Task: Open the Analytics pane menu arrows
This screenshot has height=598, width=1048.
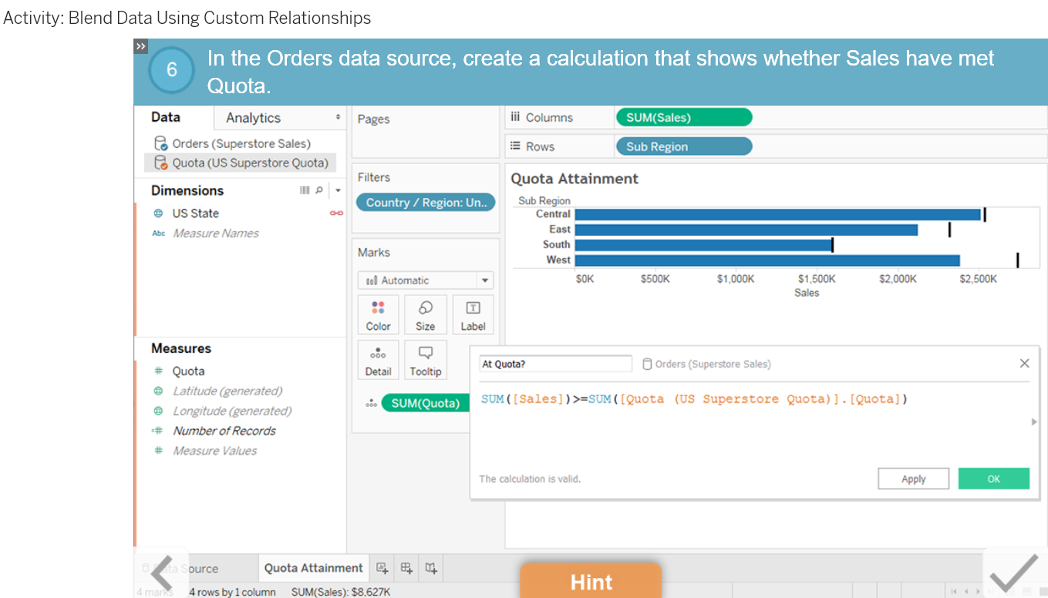Action: 338,117
